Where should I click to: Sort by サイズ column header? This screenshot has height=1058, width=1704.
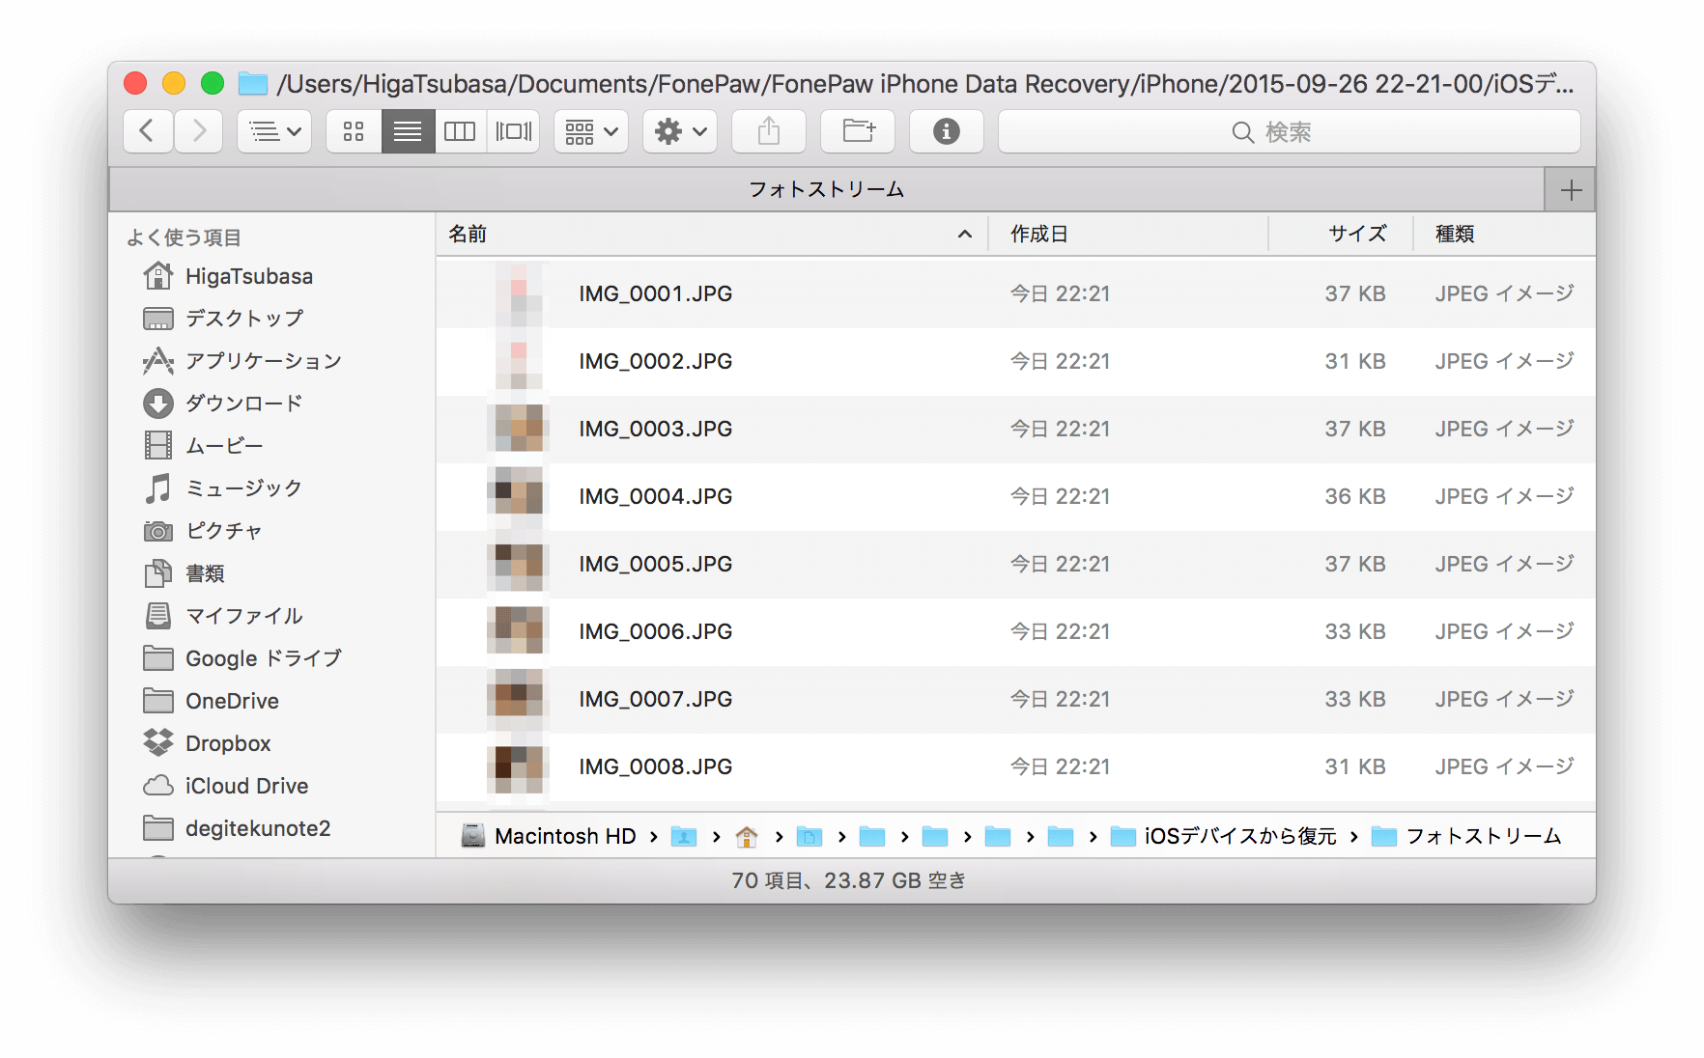(x=1341, y=234)
